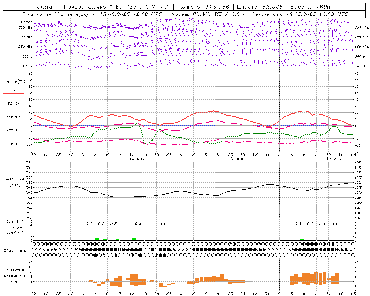Click the pink dash-dot swatch under legend "500 гПа"

coord(13,147)
